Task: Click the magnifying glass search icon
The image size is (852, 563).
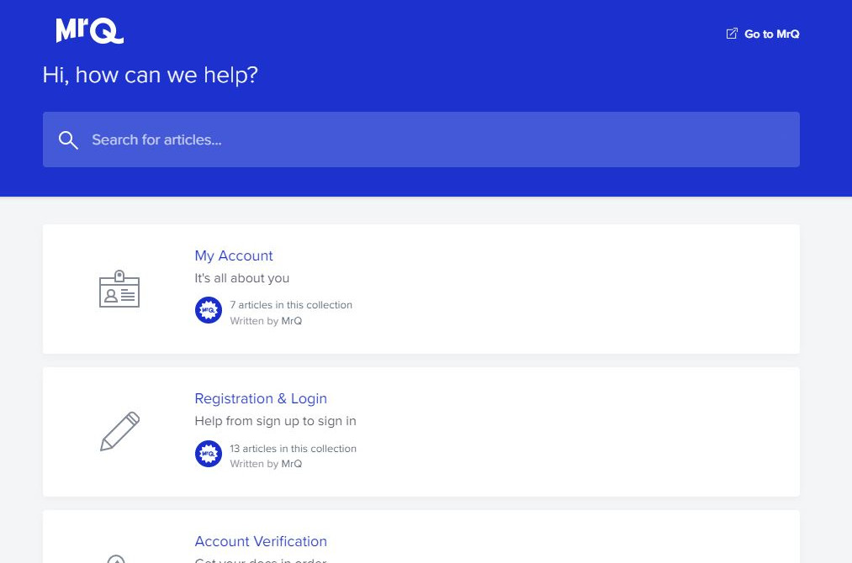Action: tap(68, 140)
